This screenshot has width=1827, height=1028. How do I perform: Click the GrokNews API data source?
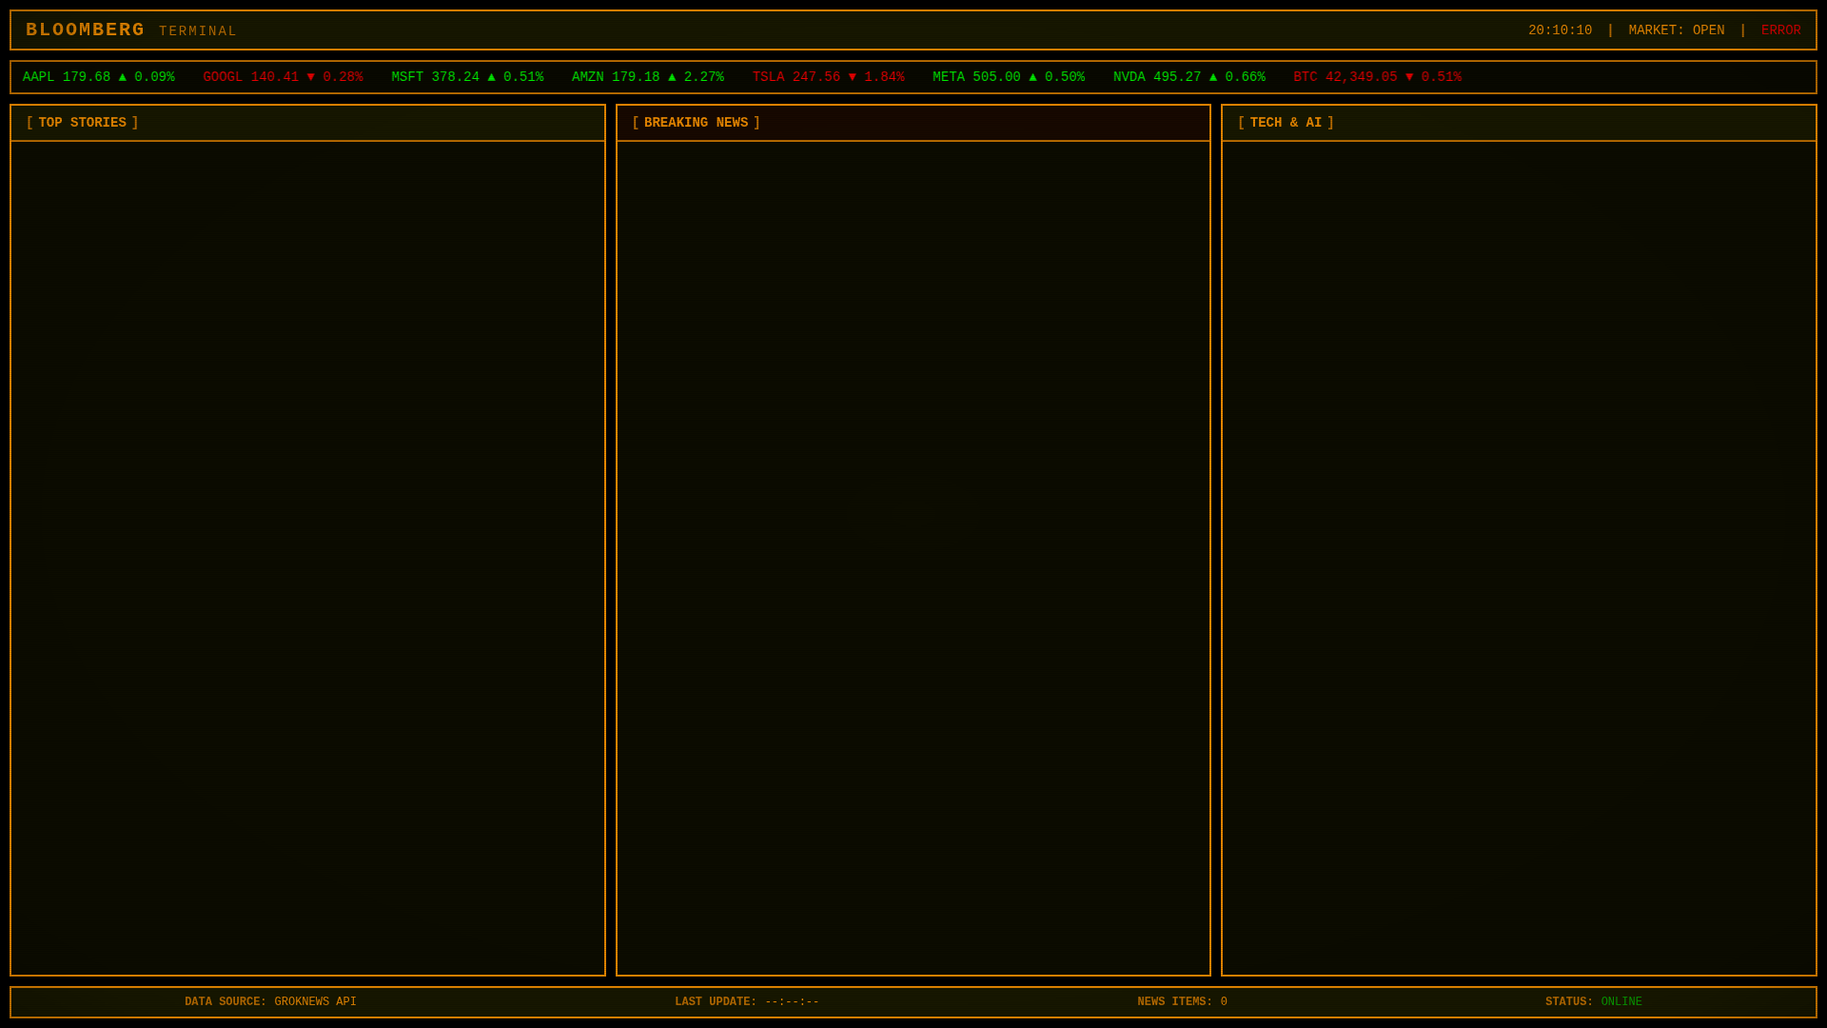tap(315, 1002)
